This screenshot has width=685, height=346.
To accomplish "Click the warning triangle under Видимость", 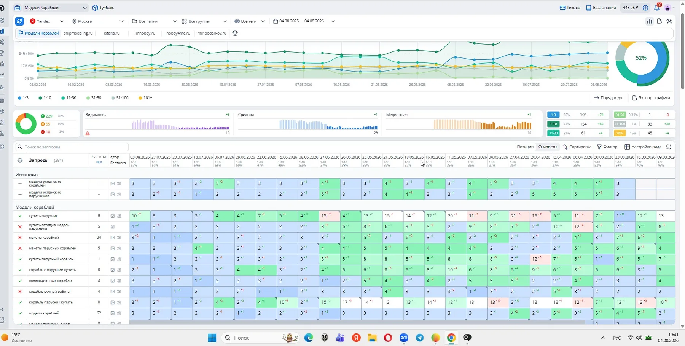I will click(88, 133).
